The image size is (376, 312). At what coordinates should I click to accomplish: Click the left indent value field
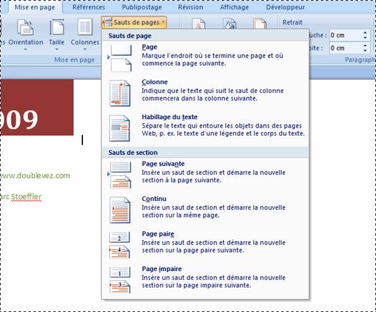345,35
